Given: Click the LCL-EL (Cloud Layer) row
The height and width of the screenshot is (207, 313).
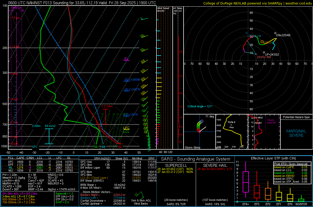Looking at the screenshot, I should point(118,178).
